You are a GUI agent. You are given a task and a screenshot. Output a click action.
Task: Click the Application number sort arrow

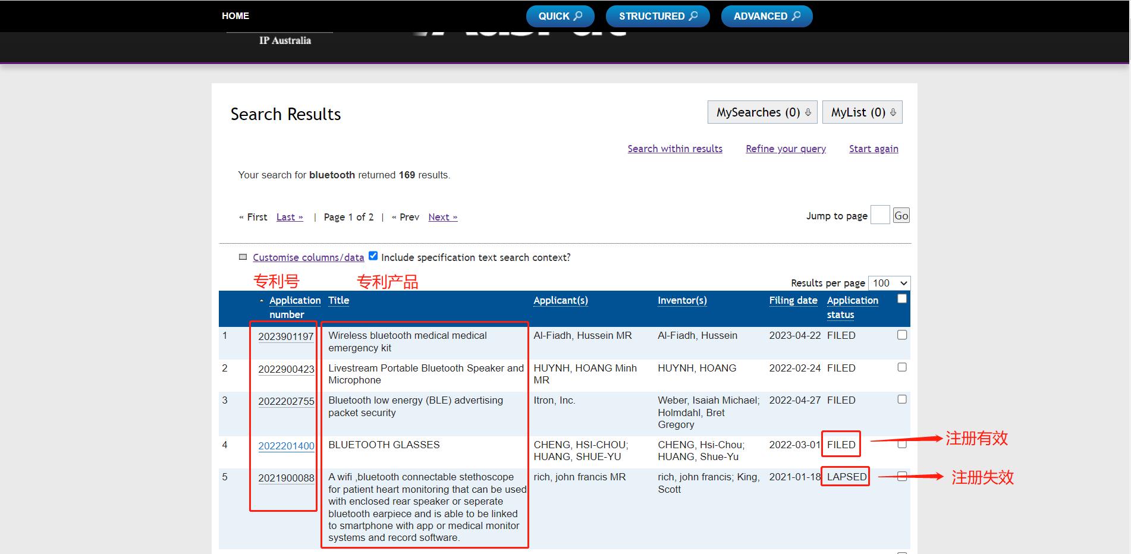click(x=262, y=301)
